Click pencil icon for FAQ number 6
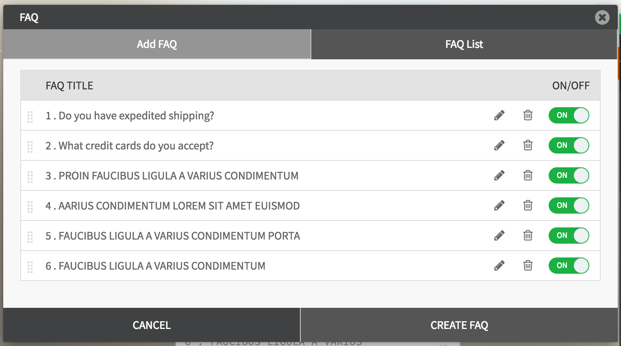Image resolution: width=621 pixels, height=346 pixels. click(x=499, y=266)
